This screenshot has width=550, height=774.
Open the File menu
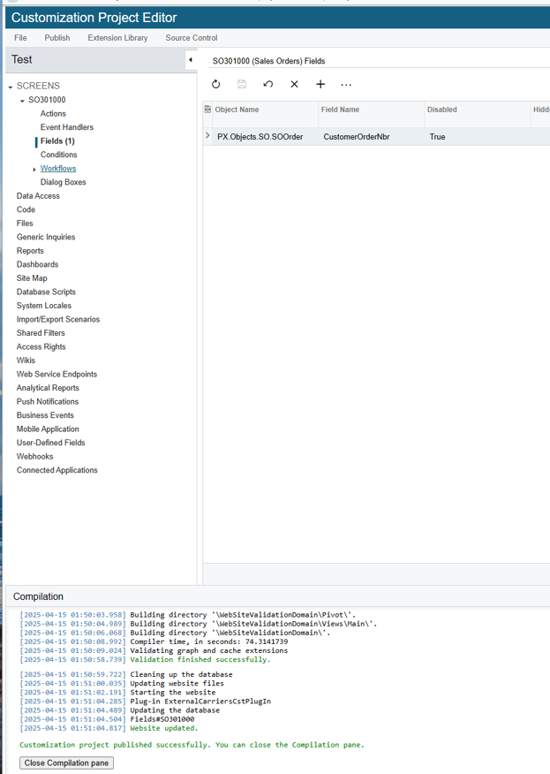click(x=20, y=38)
